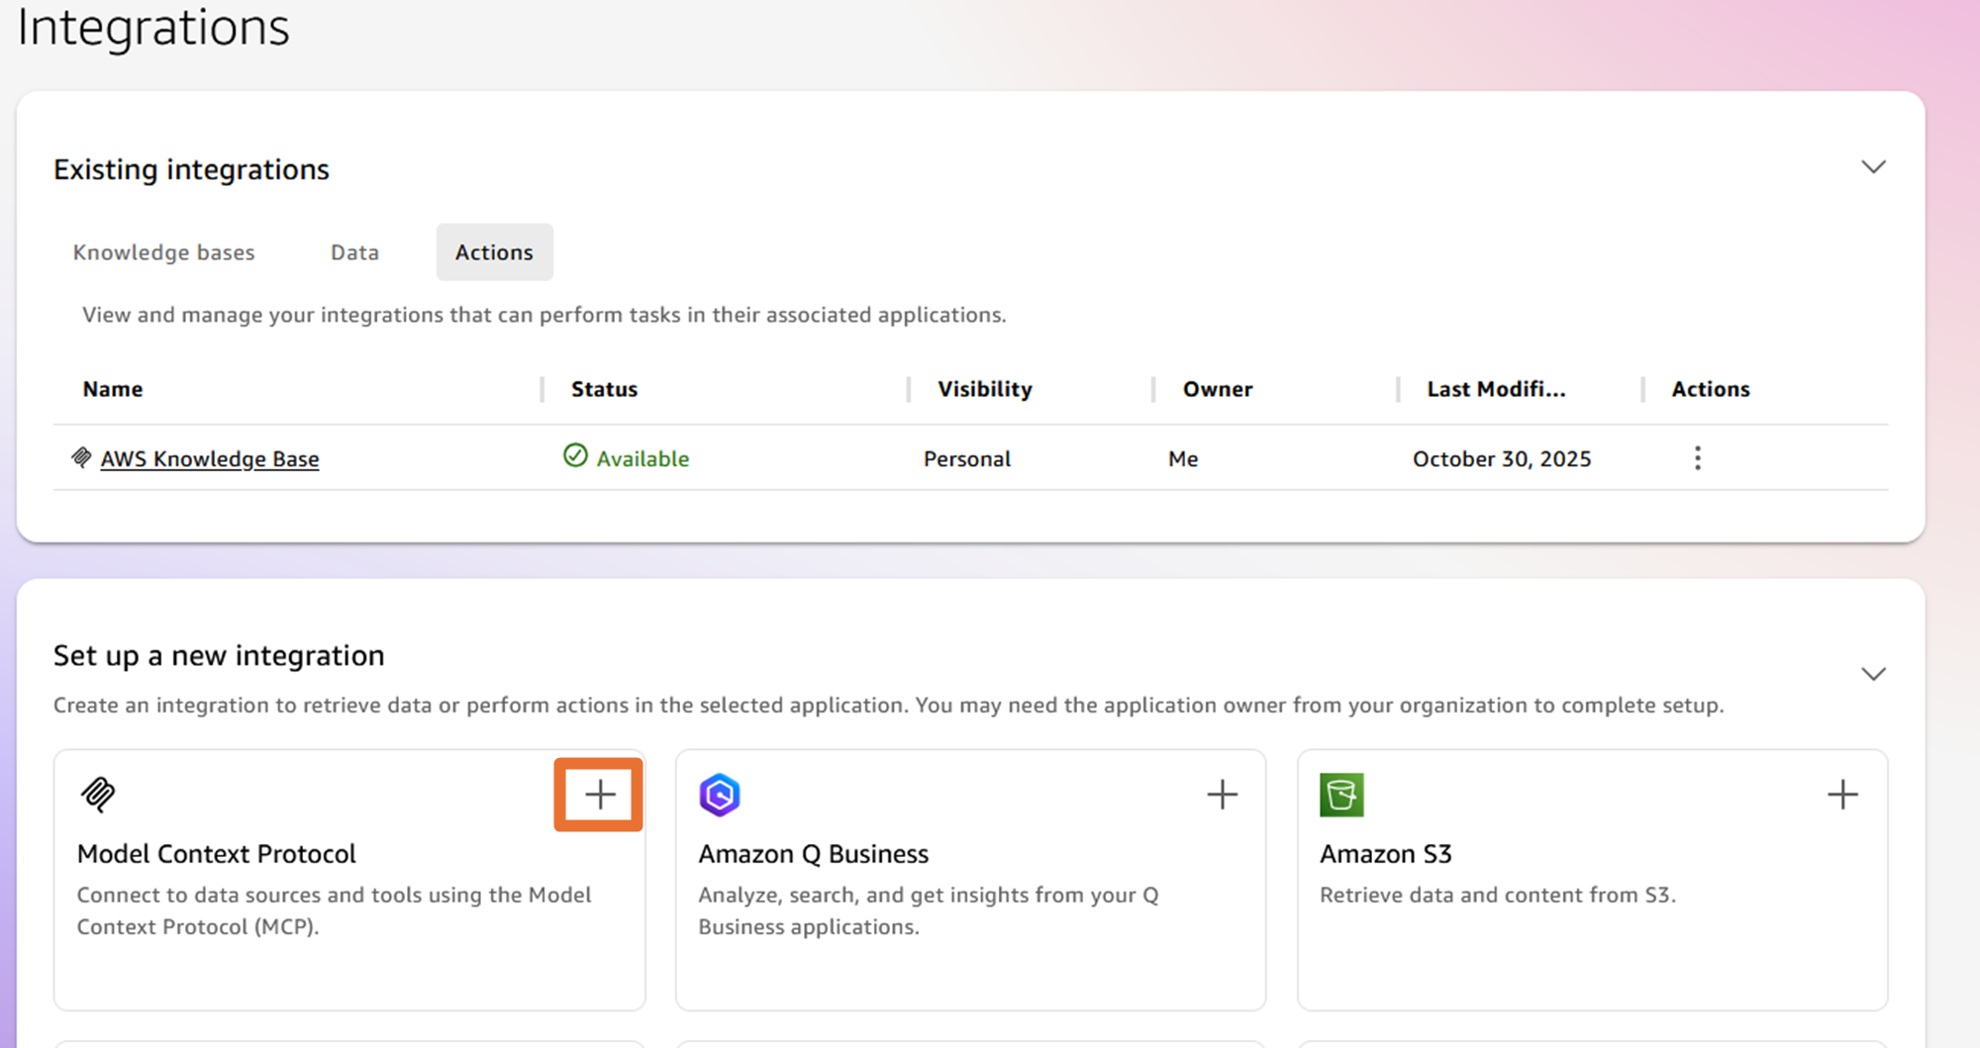Click the October 30, 2025 date cell
1980x1048 pixels.
(x=1502, y=459)
